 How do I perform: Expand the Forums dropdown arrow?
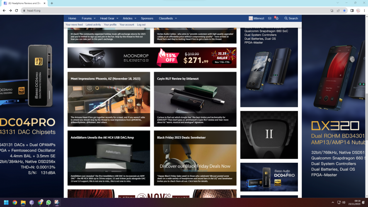pos(94,18)
